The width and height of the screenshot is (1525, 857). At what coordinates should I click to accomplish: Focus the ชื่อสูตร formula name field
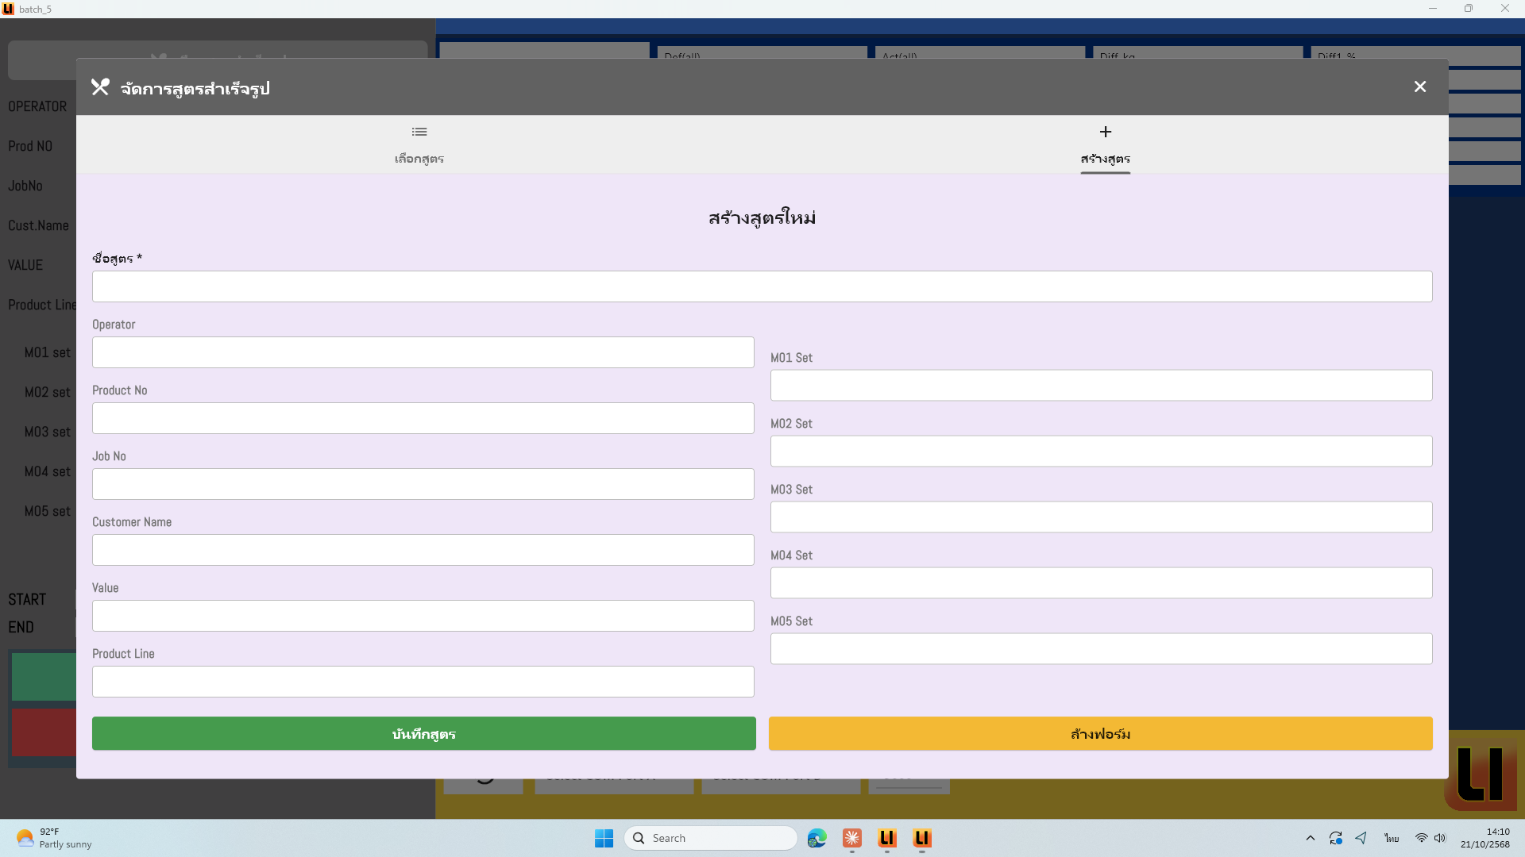[x=762, y=286]
